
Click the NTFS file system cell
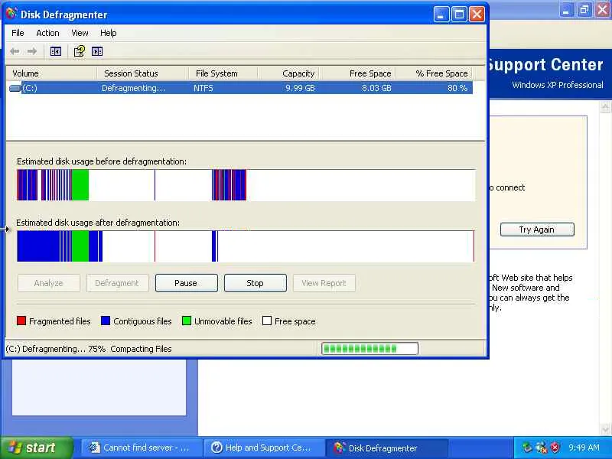pos(203,88)
